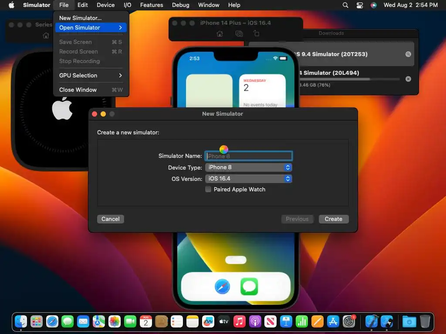Viewport: 446px width, 334px height.
Task: Open Mail from the Dock
Action: (83, 321)
